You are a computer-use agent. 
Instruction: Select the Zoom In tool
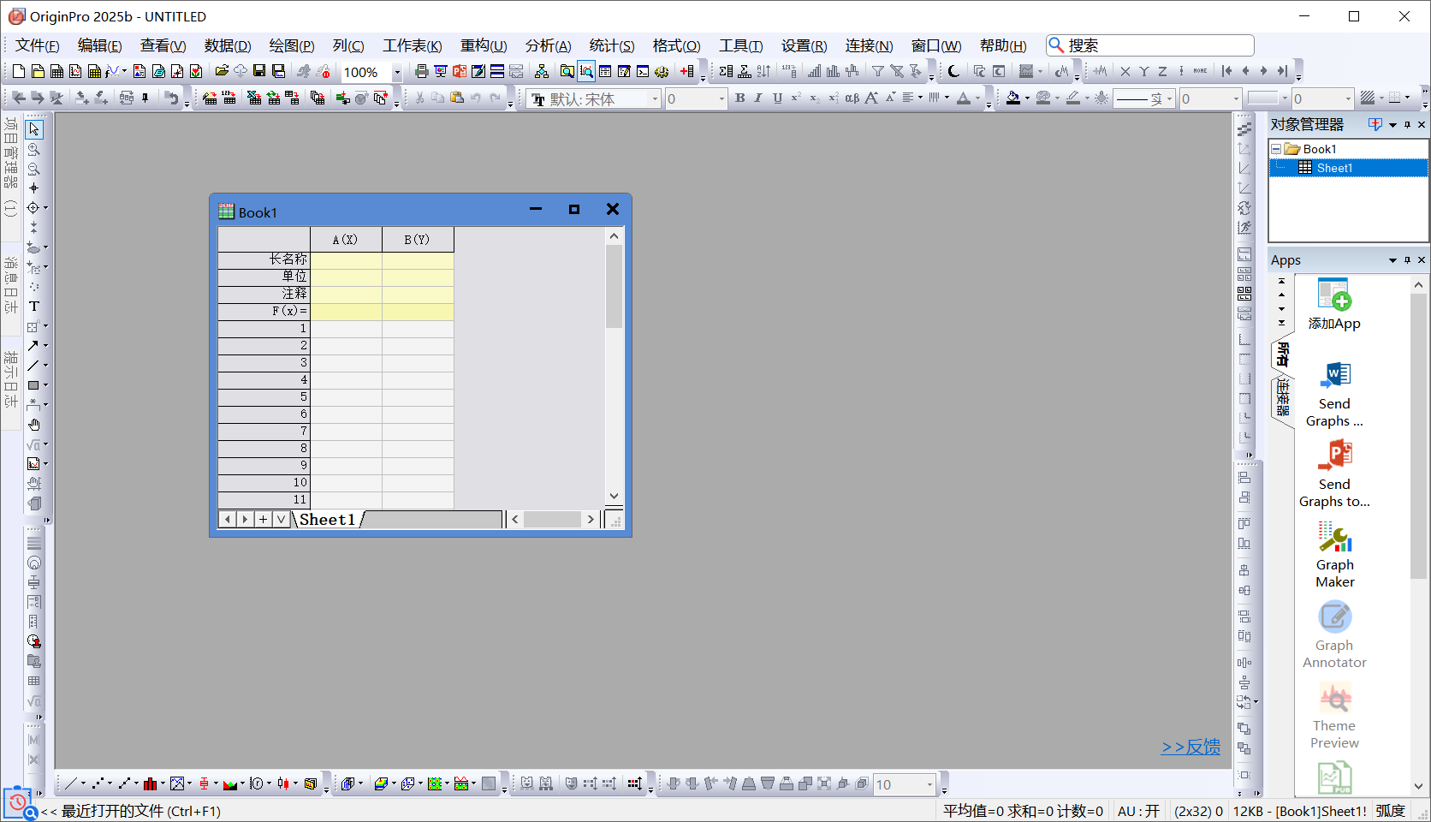(34, 149)
